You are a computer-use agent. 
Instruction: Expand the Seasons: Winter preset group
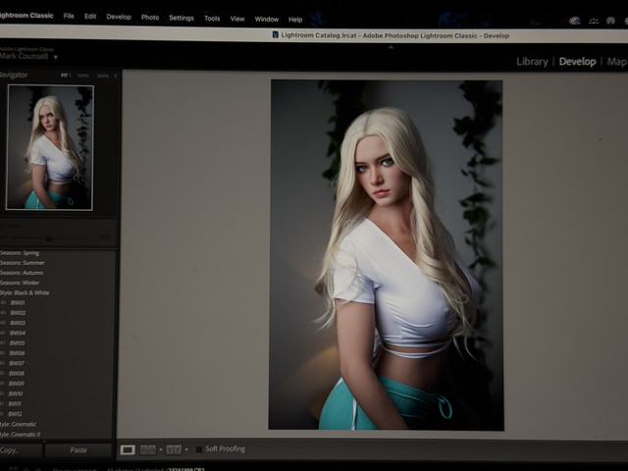(20, 283)
